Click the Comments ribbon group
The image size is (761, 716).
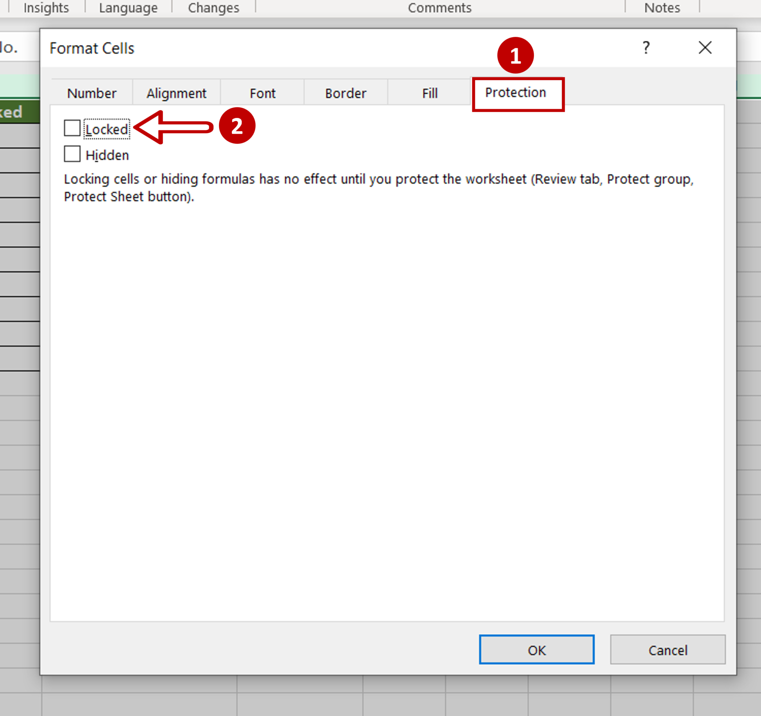coord(440,8)
